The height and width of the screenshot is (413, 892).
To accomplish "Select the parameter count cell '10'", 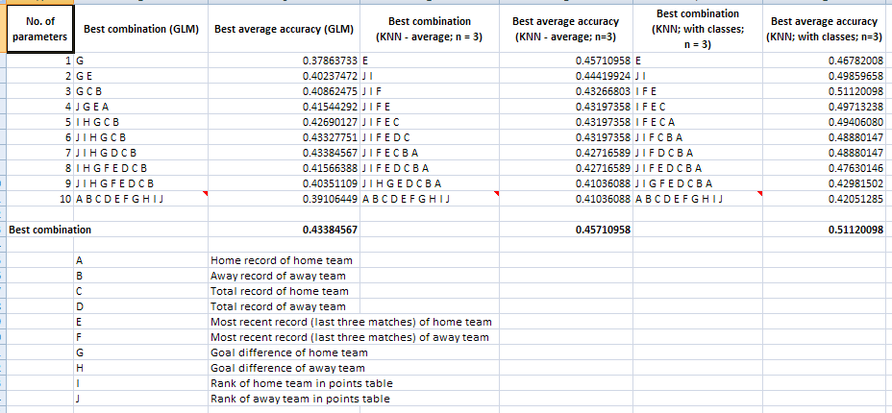I will coord(39,198).
